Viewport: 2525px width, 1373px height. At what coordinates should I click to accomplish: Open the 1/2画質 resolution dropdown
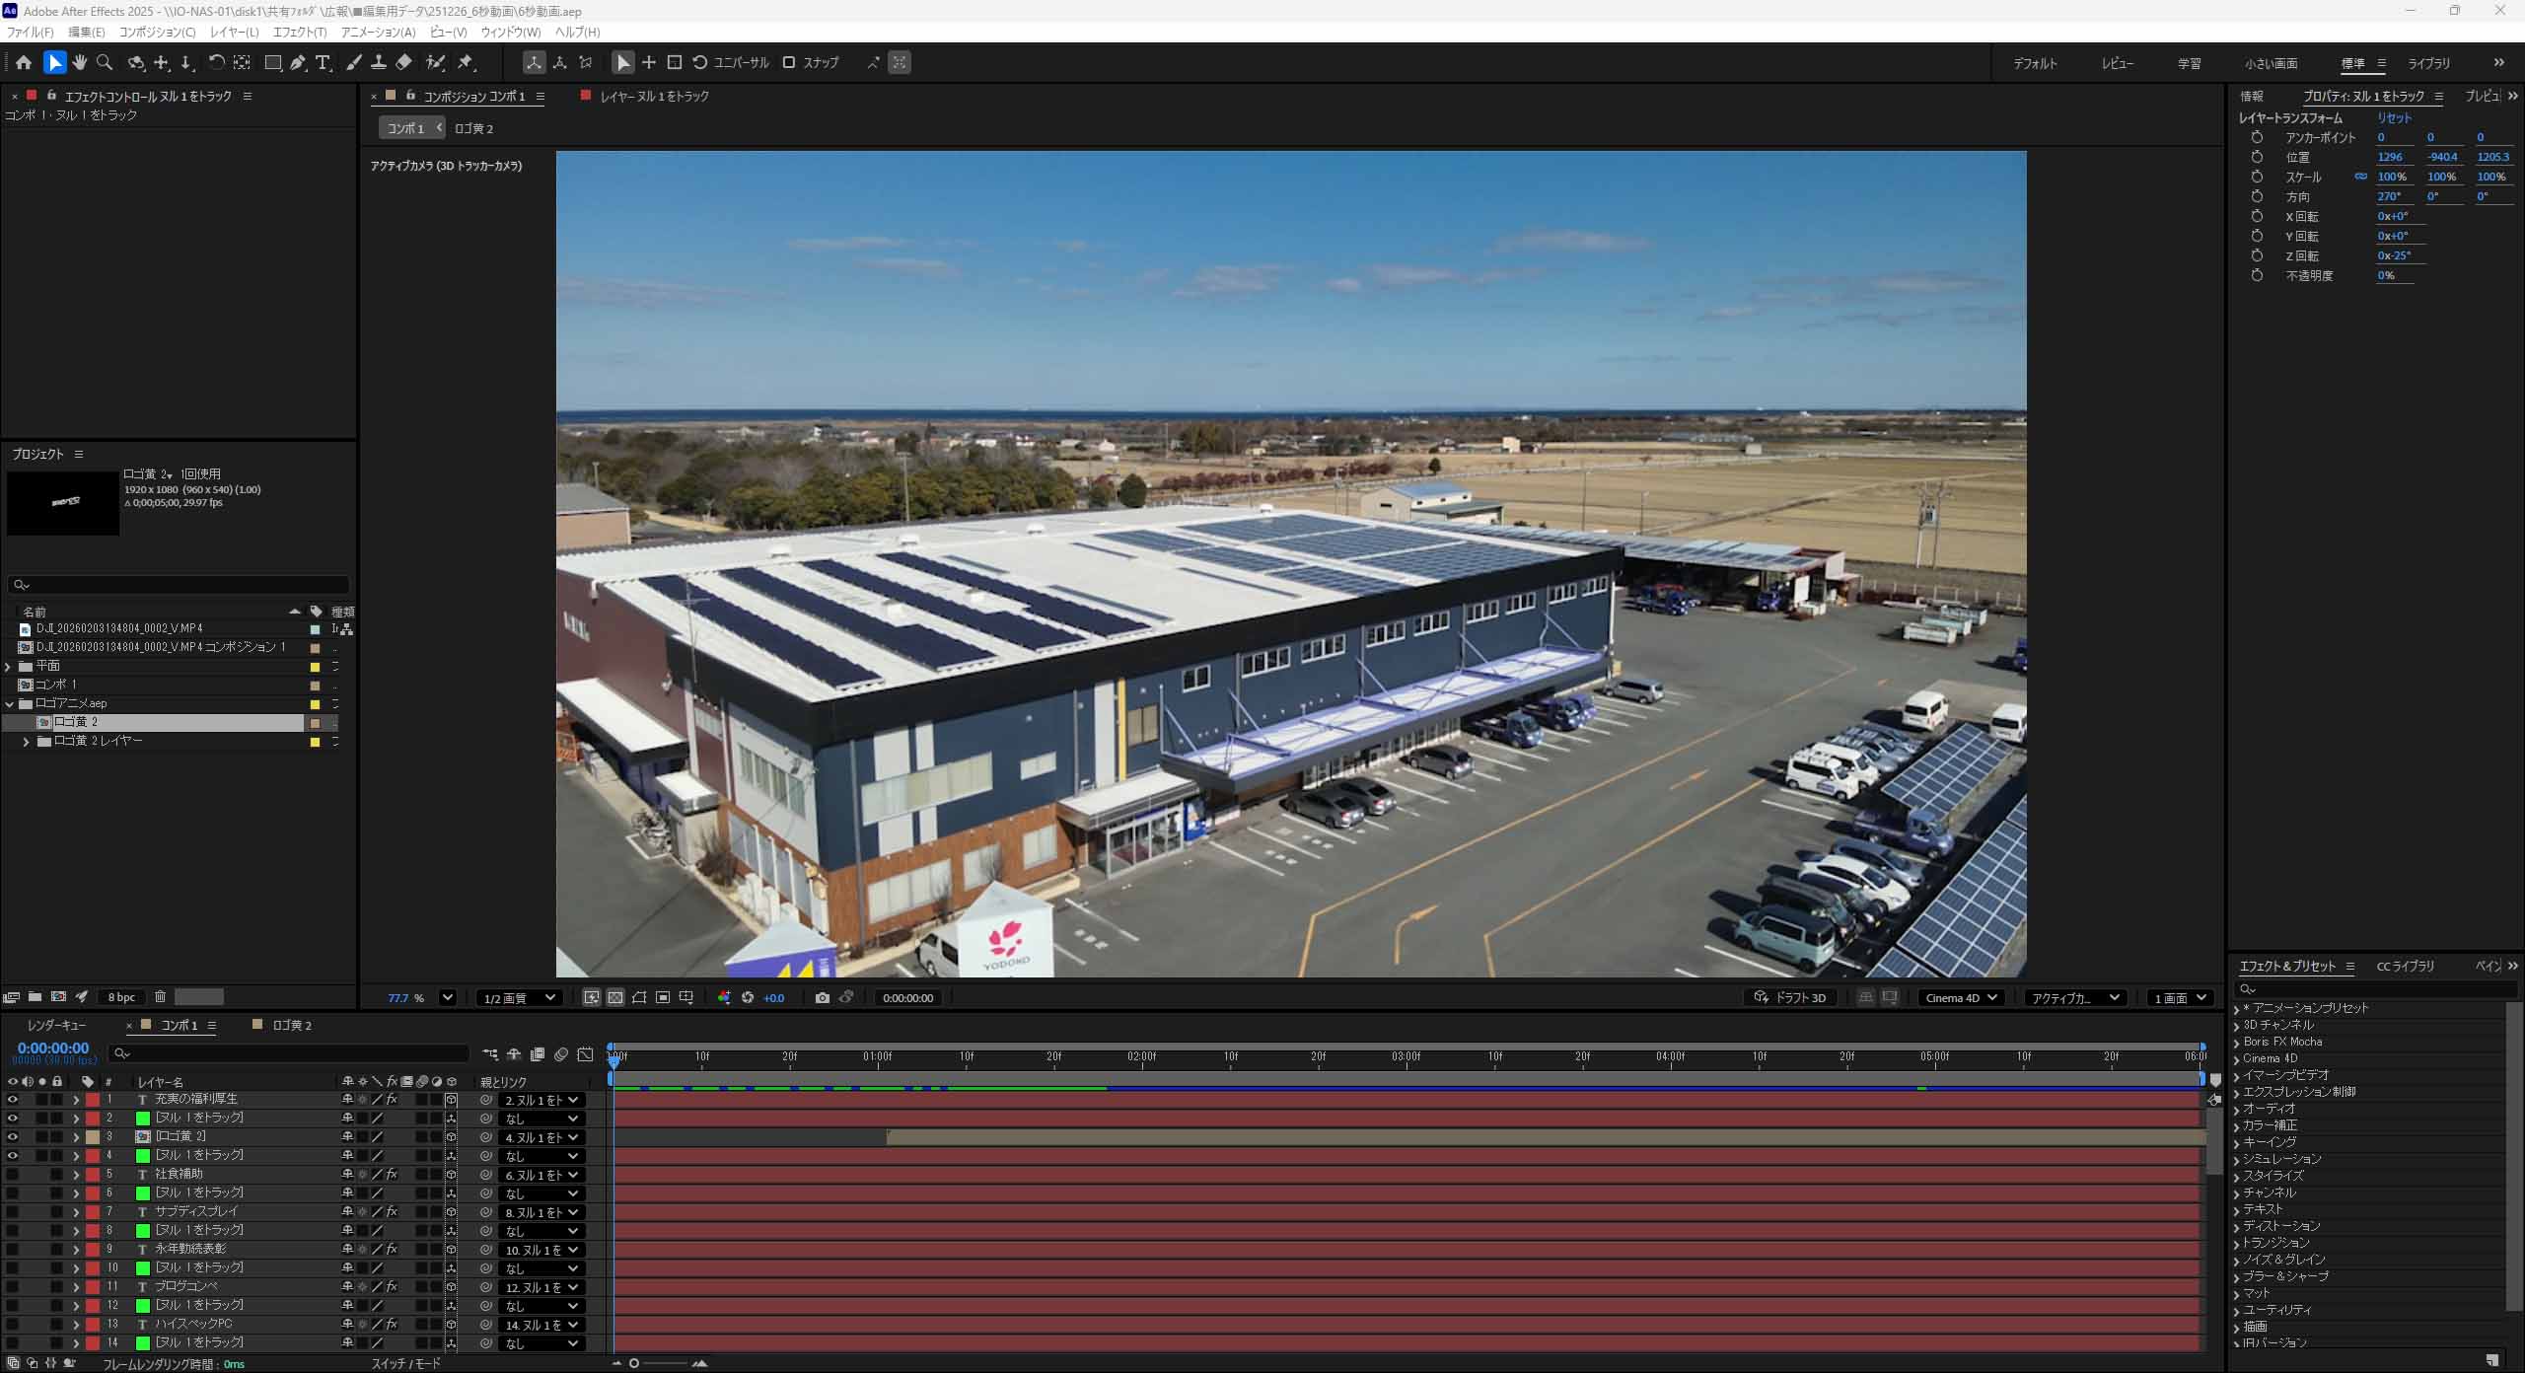tap(519, 998)
